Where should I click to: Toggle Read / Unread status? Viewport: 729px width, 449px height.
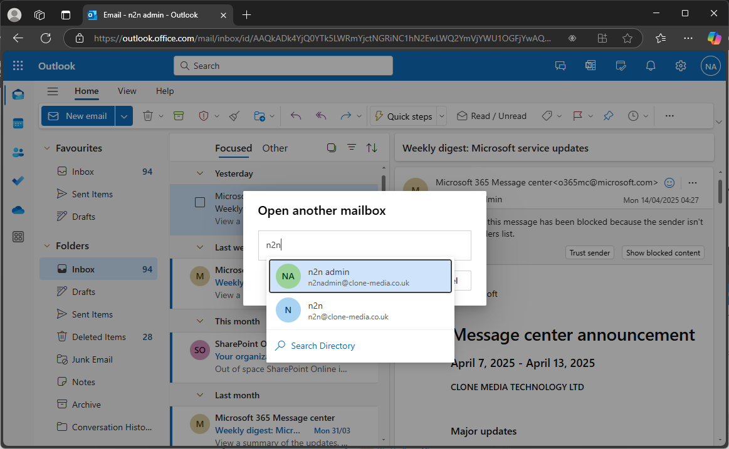[x=492, y=116]
